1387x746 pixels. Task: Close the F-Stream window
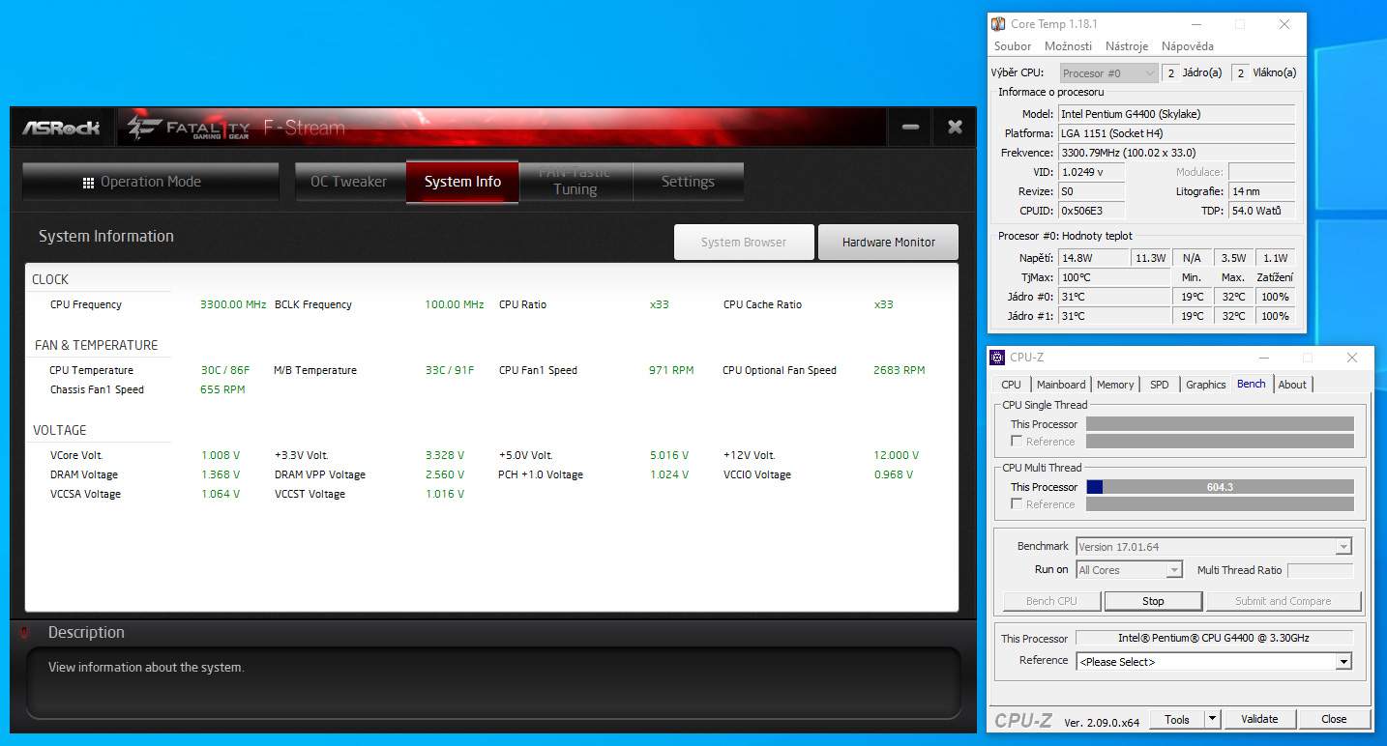pos(955,127)
